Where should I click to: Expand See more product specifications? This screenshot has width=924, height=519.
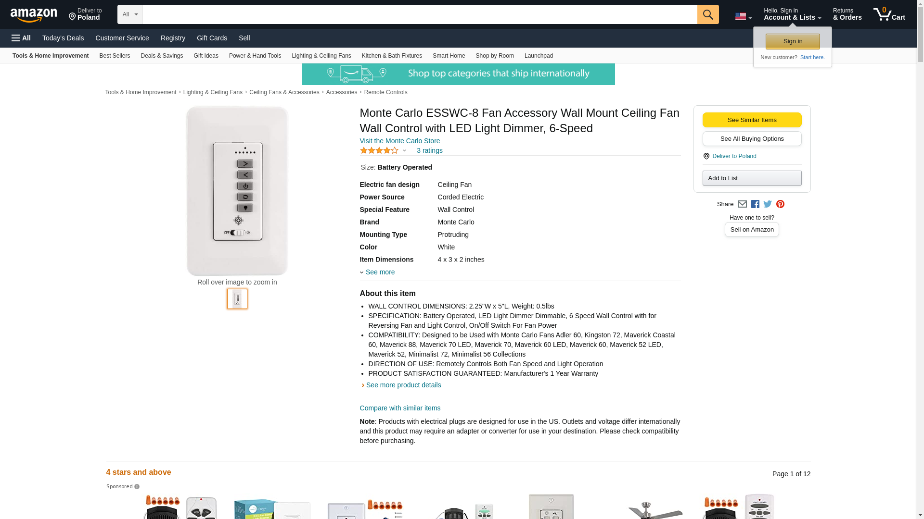(x=380, y=272)
